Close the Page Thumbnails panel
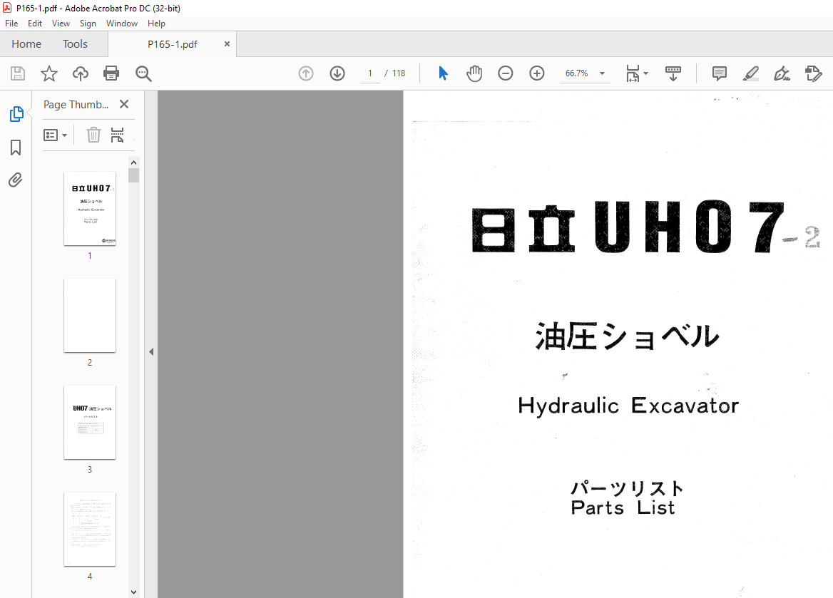 coord(124,104)
